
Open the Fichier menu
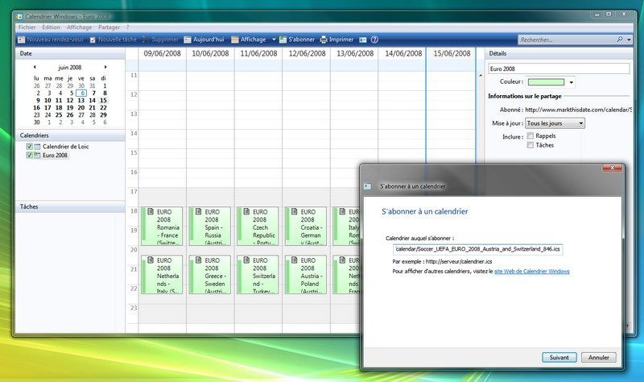(27, 27)
